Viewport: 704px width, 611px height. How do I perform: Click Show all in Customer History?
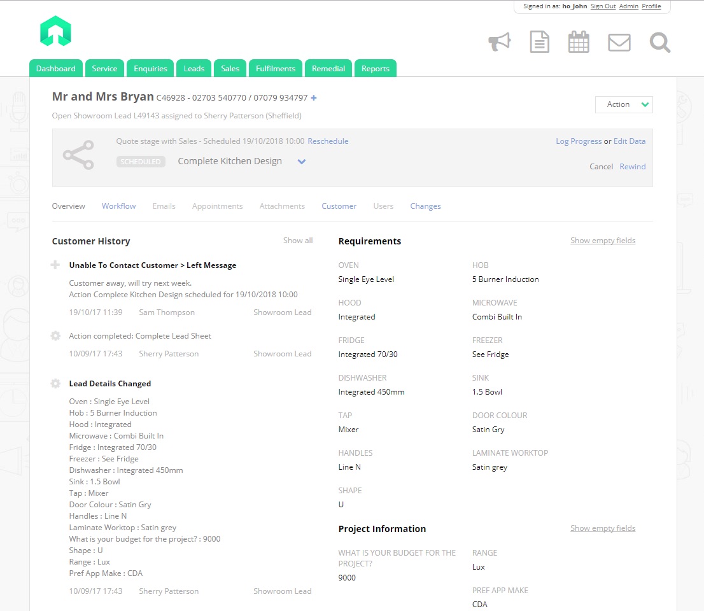pos(298,241)
